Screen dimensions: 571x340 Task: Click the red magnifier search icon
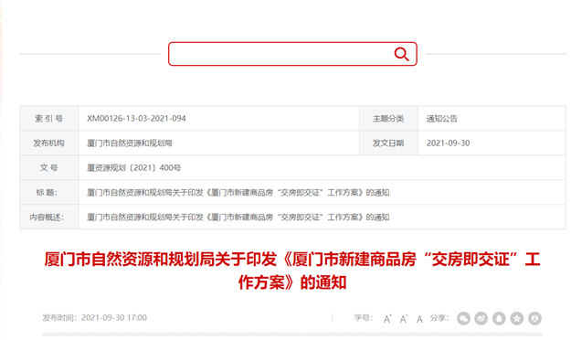(x=401, y=54)
